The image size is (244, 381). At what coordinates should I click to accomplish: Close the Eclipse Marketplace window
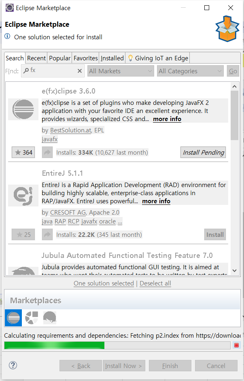(x=231, y=8)
